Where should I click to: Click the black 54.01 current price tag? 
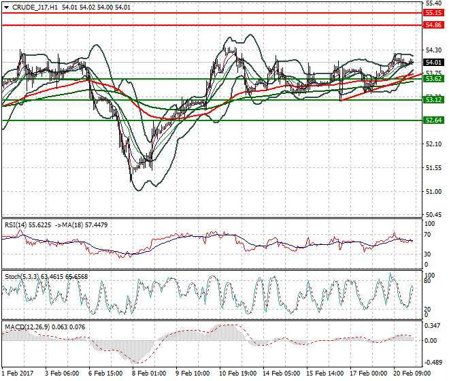434,62
